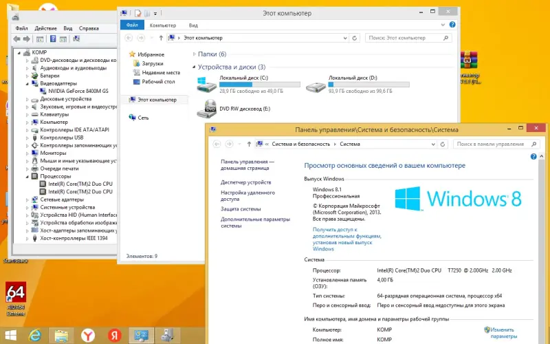
Task: Expand the Explorer ribbon chevron
Action: tap(443, 25)
